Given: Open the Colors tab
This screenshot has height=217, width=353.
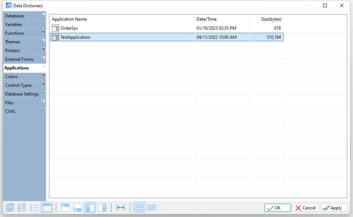Looking at the screenshot, I should point(25,77).
